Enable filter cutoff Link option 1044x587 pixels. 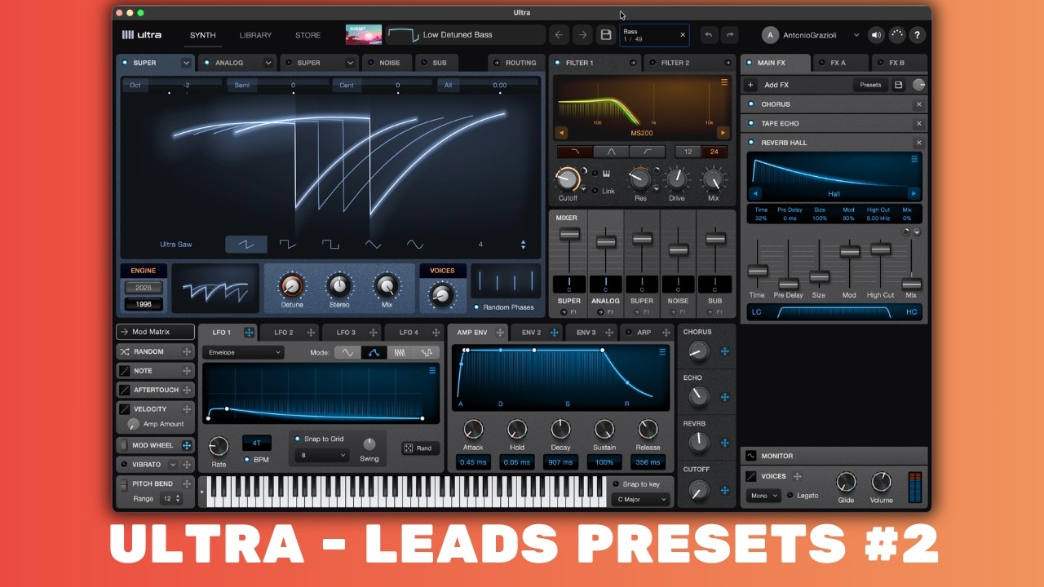[595, 191]
